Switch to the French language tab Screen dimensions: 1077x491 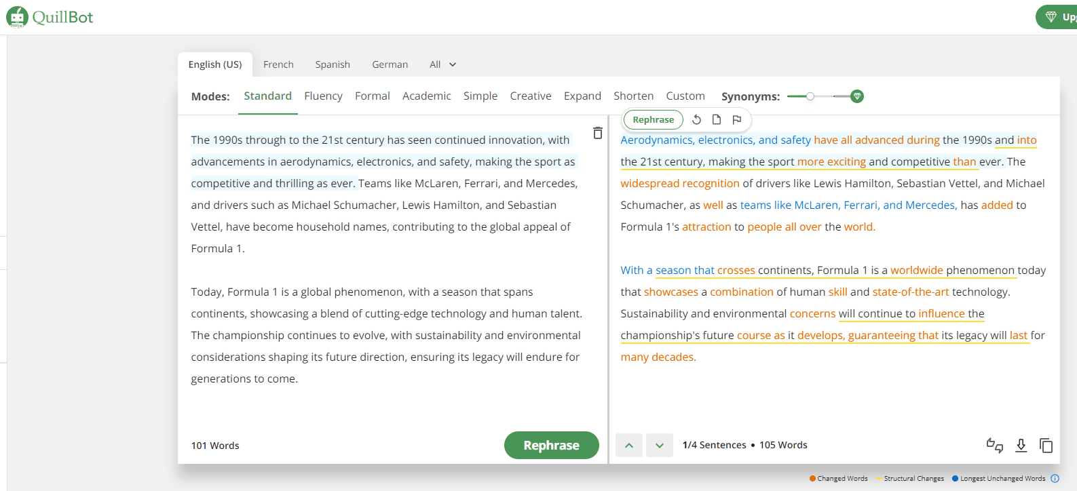[x=278, y=64]
